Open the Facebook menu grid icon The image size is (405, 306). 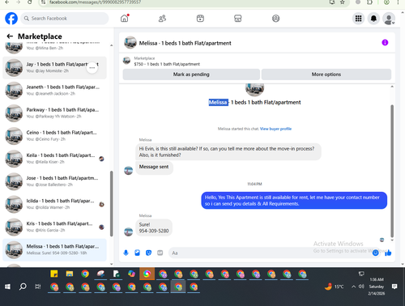[358, 19]
